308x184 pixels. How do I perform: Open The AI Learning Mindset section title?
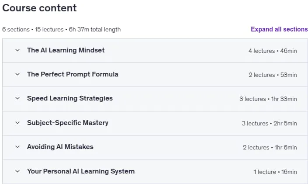point(66,50)
